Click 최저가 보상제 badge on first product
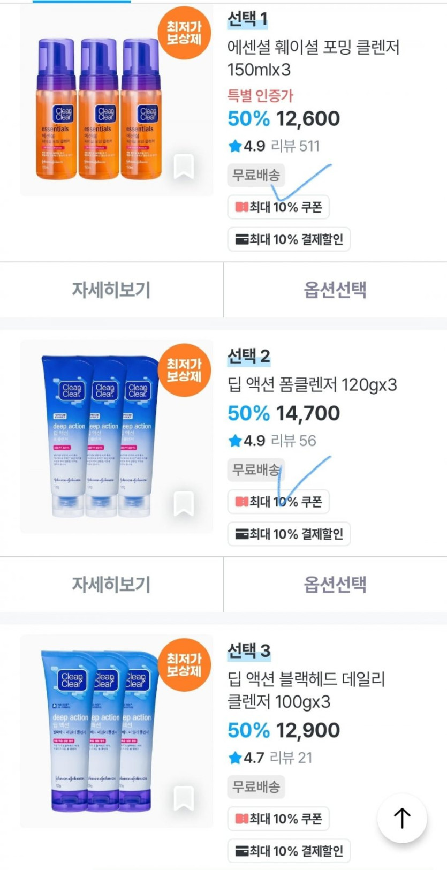Viewport: 447px width, 870px height. coord(184,33)
